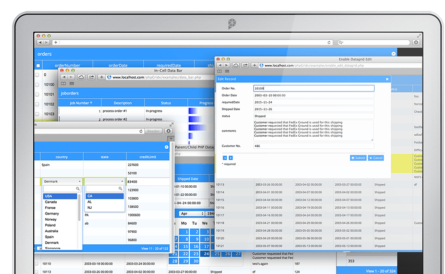Open the iCloud tabs icon in the In-Cell Data Bar window
The image size is (445, 274).
(x=81, y=77)
